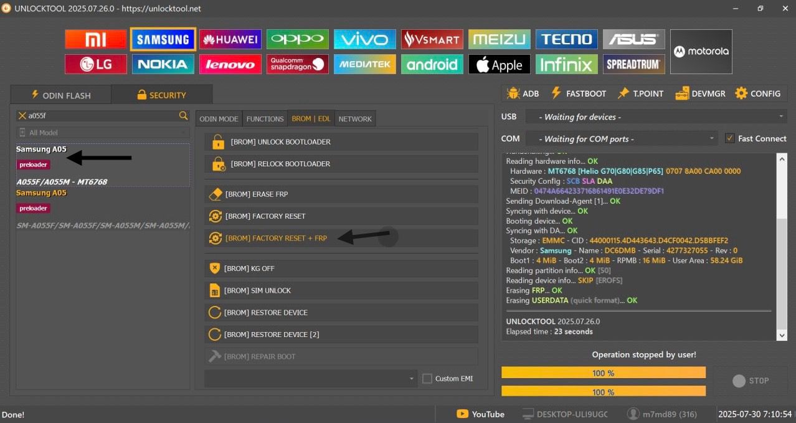The height and width of the screenshot is (423, 796).
Task: Open the ASUS brand logo
Action: 634,39
